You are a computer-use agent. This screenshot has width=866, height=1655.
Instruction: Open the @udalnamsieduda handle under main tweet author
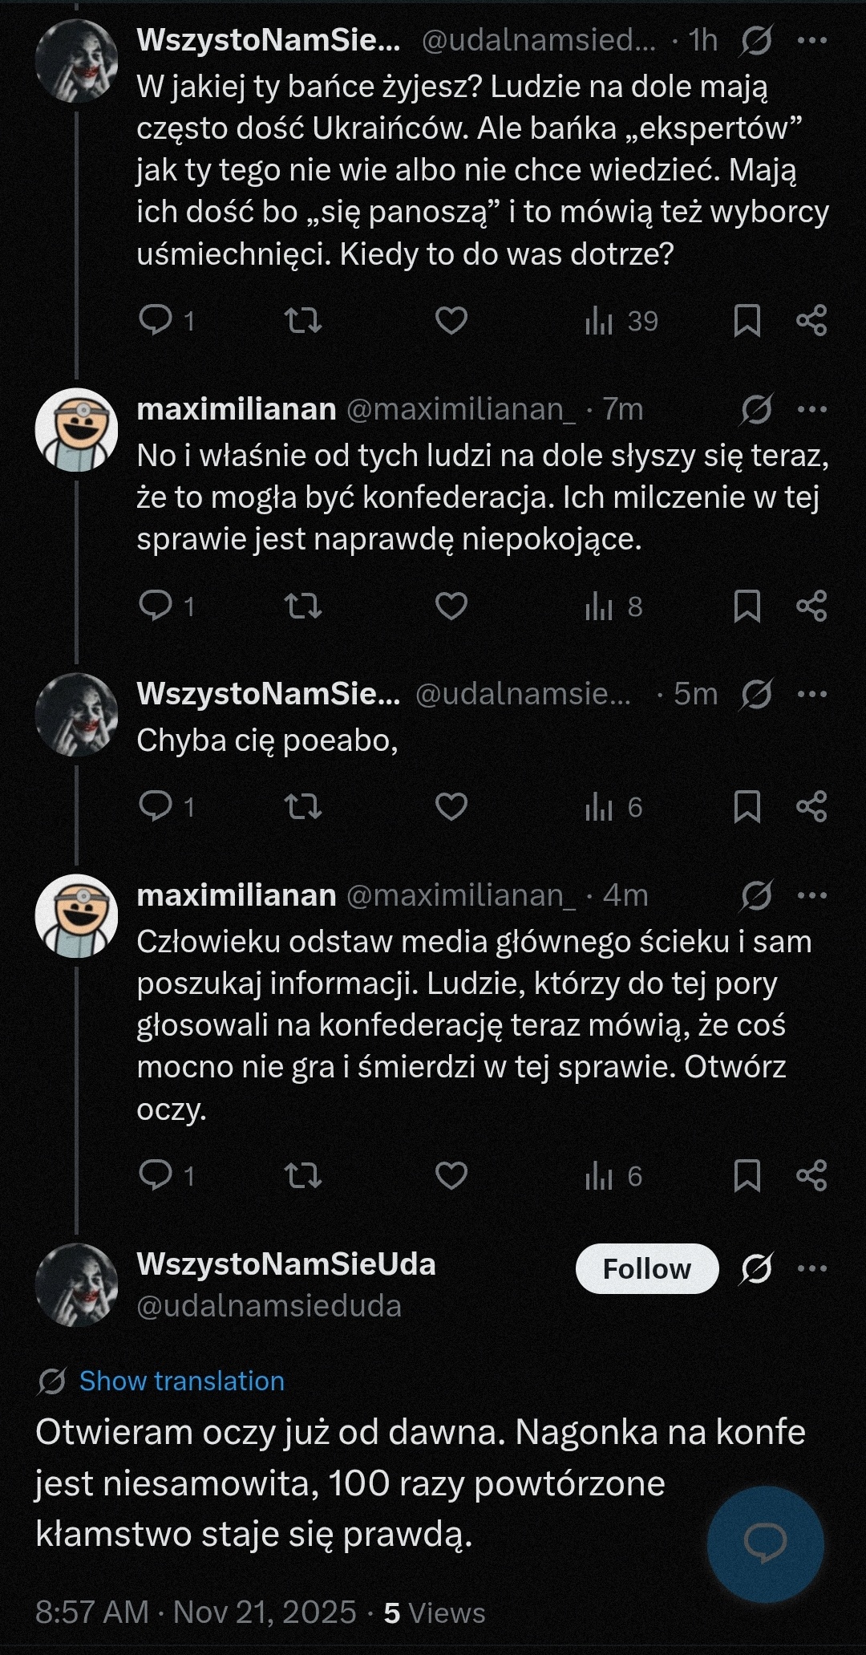coord(269,1306)
